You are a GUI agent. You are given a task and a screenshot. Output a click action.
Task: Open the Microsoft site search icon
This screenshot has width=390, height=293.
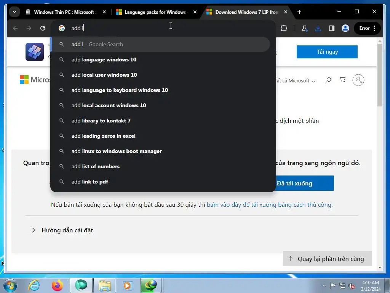[x=328, y=80]
